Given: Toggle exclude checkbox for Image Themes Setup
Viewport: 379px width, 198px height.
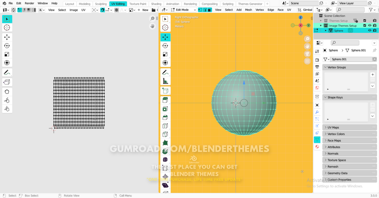Looking at the screenshot, I should (x=365, y=25).
